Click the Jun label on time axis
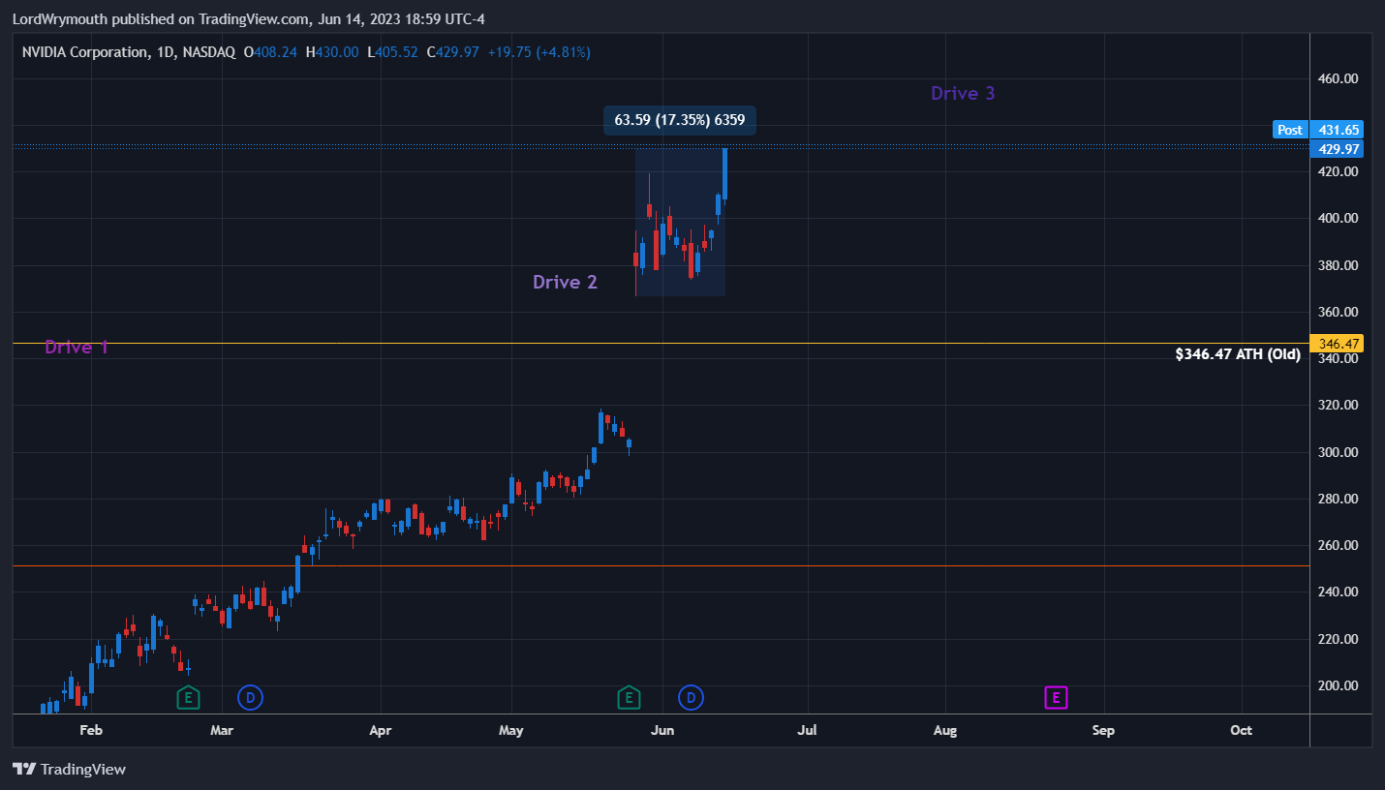 click(662, 730)
